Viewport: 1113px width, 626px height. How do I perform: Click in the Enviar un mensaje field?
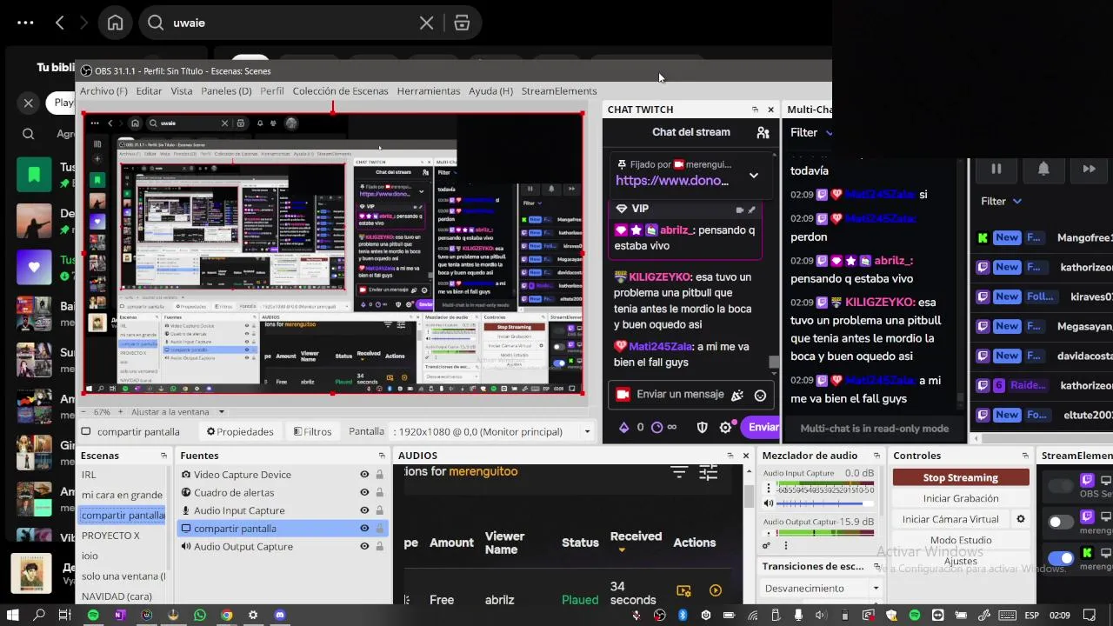(680, 395)
